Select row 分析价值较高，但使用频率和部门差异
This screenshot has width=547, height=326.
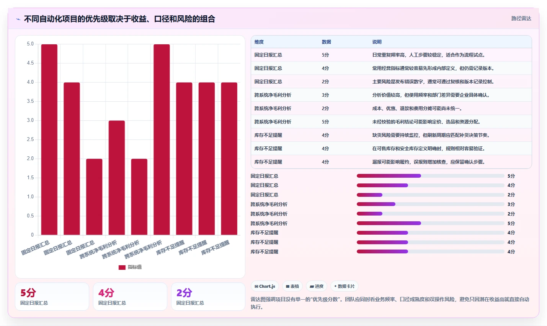click(x=391, y=95)
